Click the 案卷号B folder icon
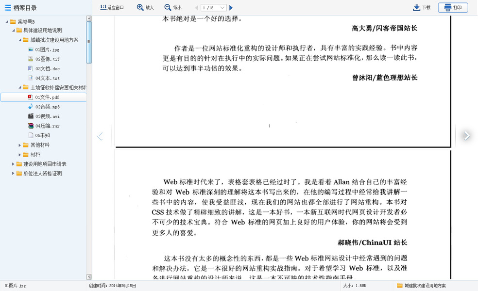478x291 pixels. coord(13,22)
